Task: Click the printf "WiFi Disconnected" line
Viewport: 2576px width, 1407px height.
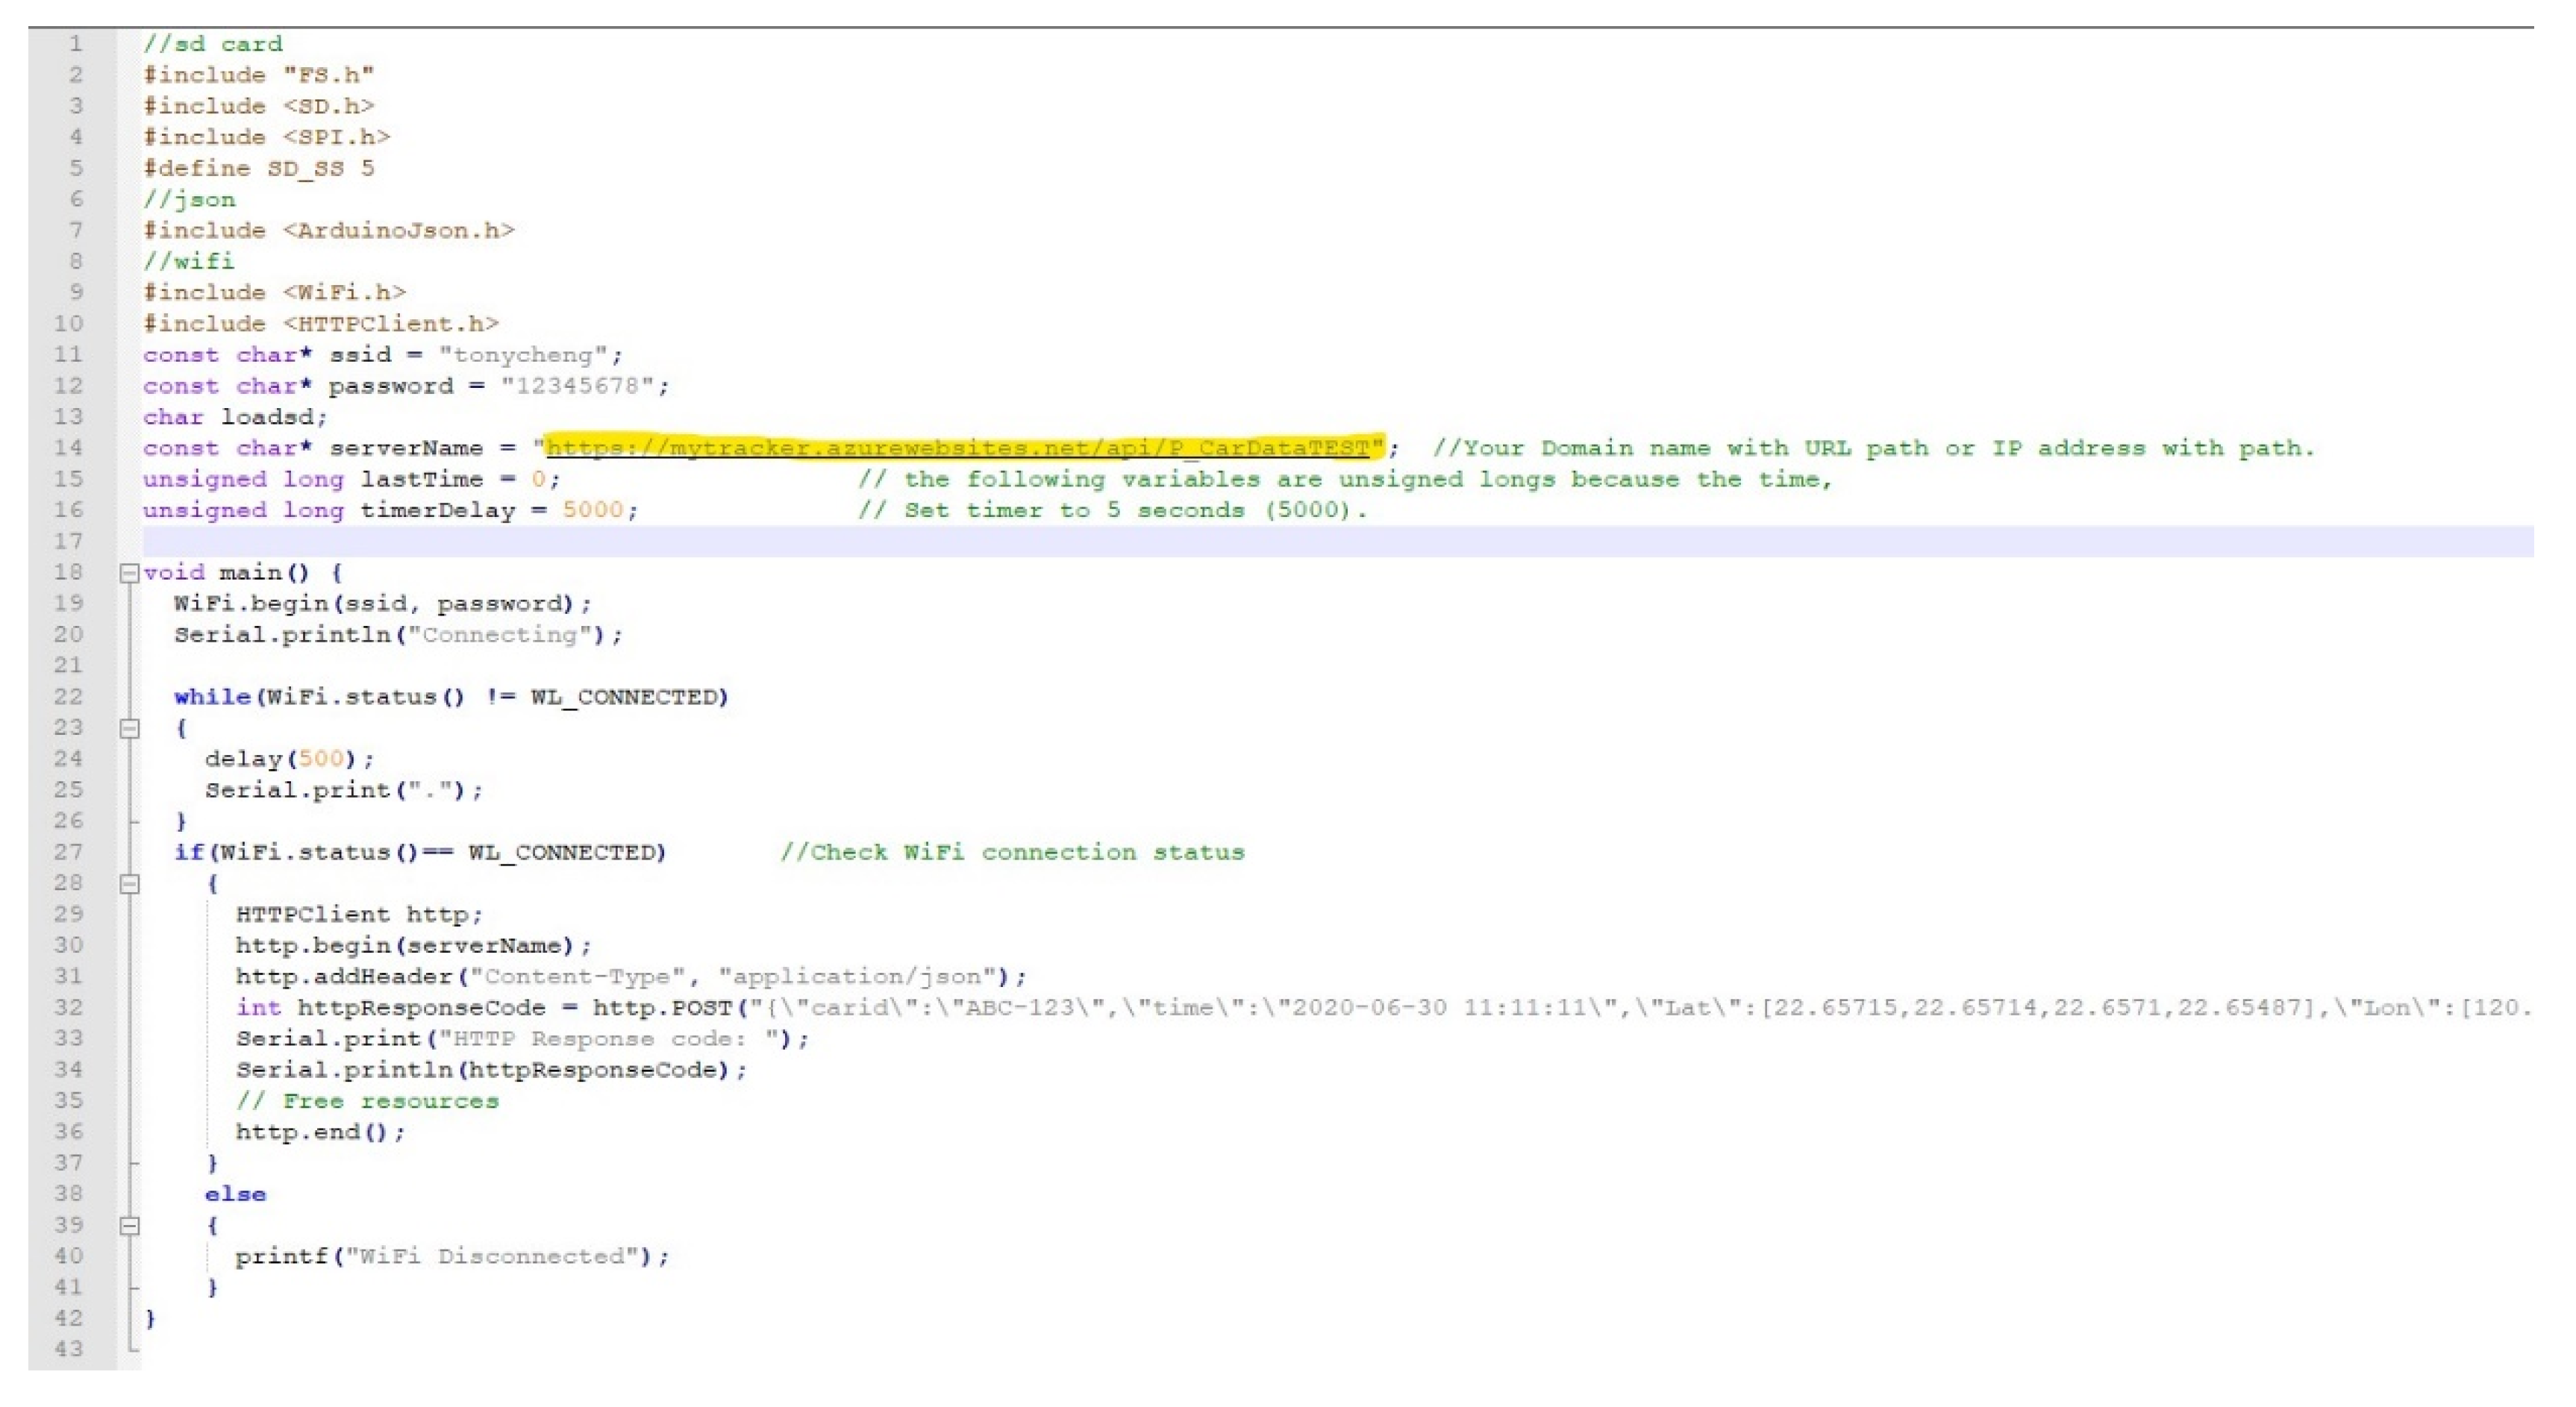Action: point(452,1256)
